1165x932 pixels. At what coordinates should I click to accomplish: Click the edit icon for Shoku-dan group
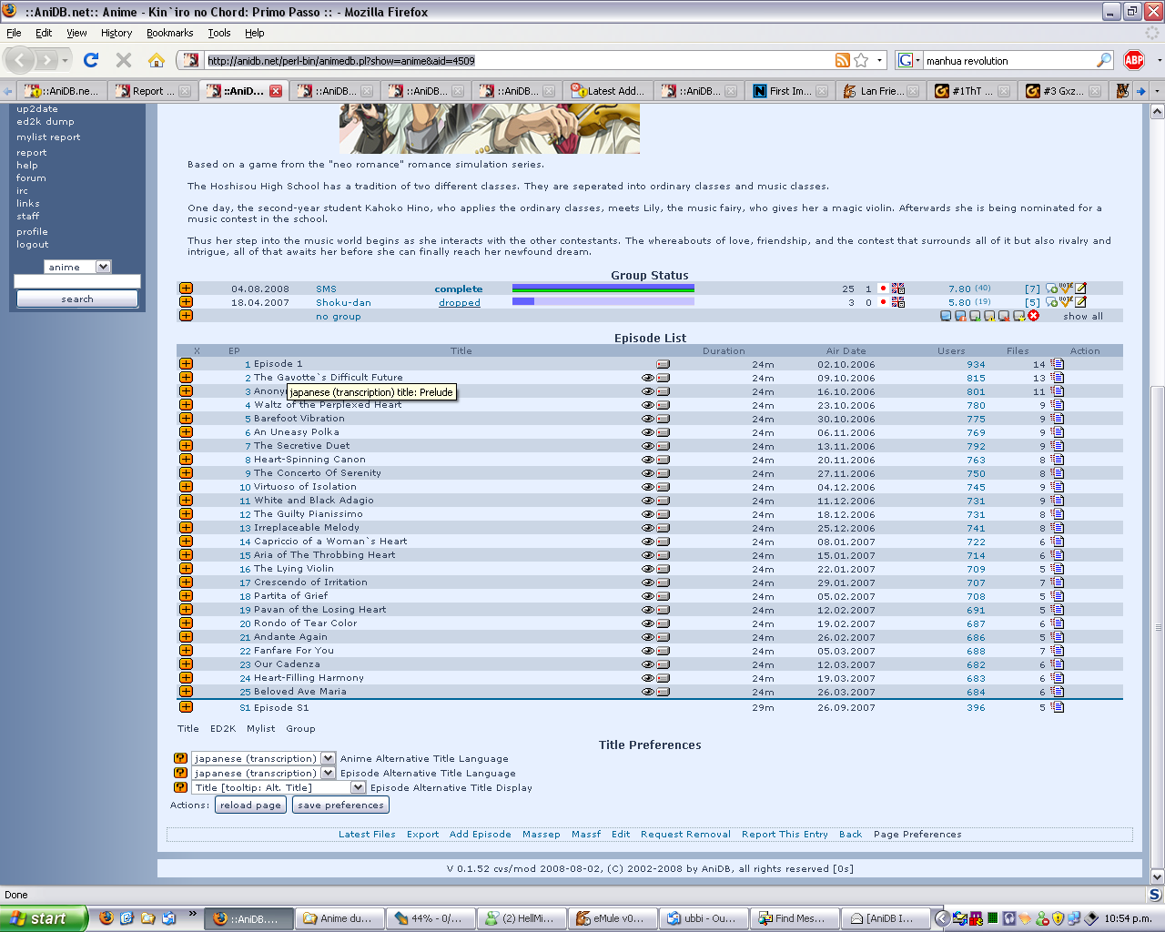pyautogui.click(x=1080, y=302)
